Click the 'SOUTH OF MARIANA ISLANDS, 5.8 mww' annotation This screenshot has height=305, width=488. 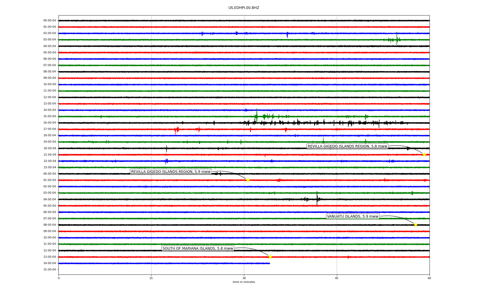click(198, 249)
